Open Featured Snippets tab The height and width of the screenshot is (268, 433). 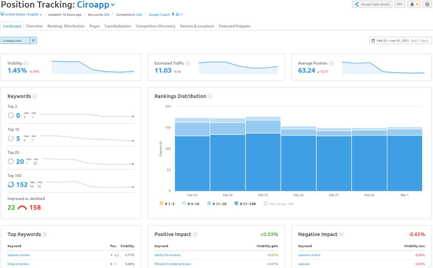[x=235, y=26]
